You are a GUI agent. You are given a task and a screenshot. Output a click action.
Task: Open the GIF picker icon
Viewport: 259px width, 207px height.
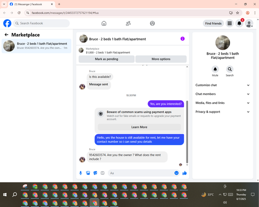103,173
